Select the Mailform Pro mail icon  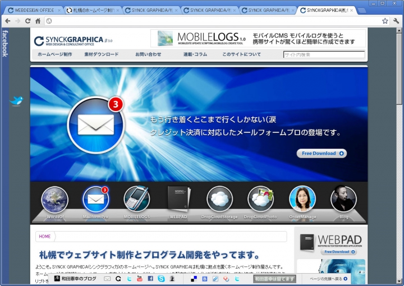pos(96,200)
